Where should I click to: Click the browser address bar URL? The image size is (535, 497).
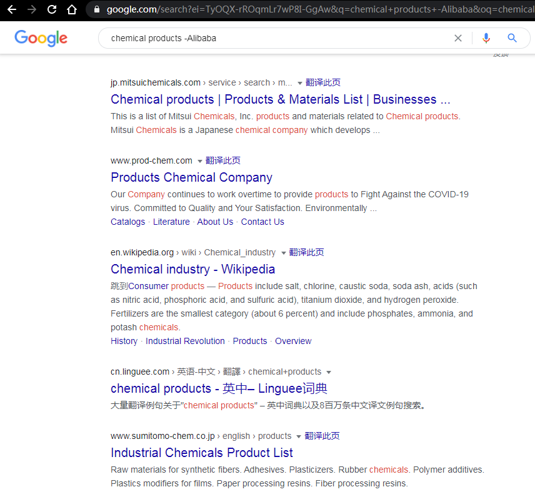pyautogui.click(x=312, y=10)
